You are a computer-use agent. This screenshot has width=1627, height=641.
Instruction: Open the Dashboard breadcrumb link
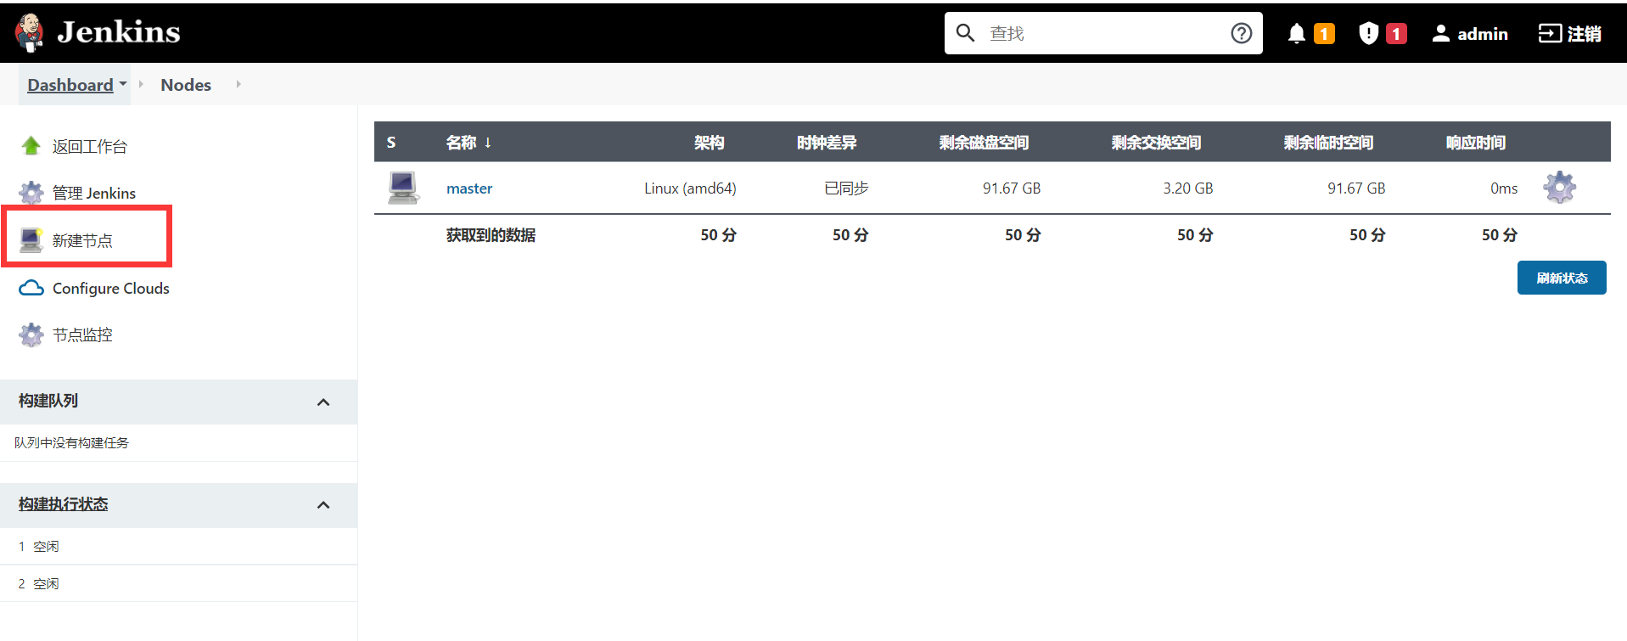pos(70,85)
